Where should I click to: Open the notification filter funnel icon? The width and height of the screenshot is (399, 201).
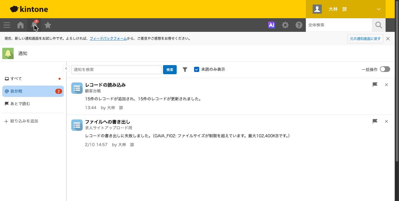[185, 69]
